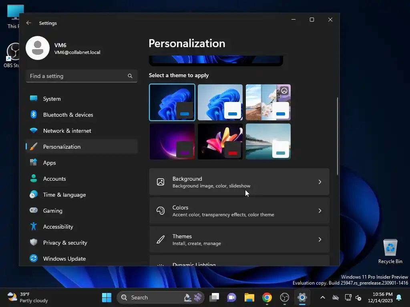Image resolution: width=410 pixels, height=307 pixels.
Task: Apply the dark blue bloom theme
Action: pos(172,102)
